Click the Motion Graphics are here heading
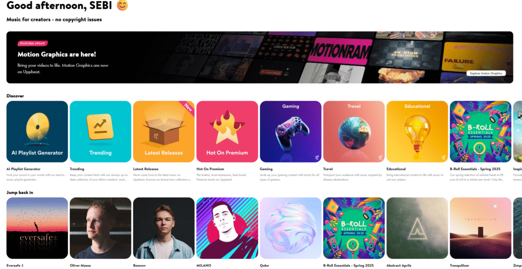 (57, 55)
